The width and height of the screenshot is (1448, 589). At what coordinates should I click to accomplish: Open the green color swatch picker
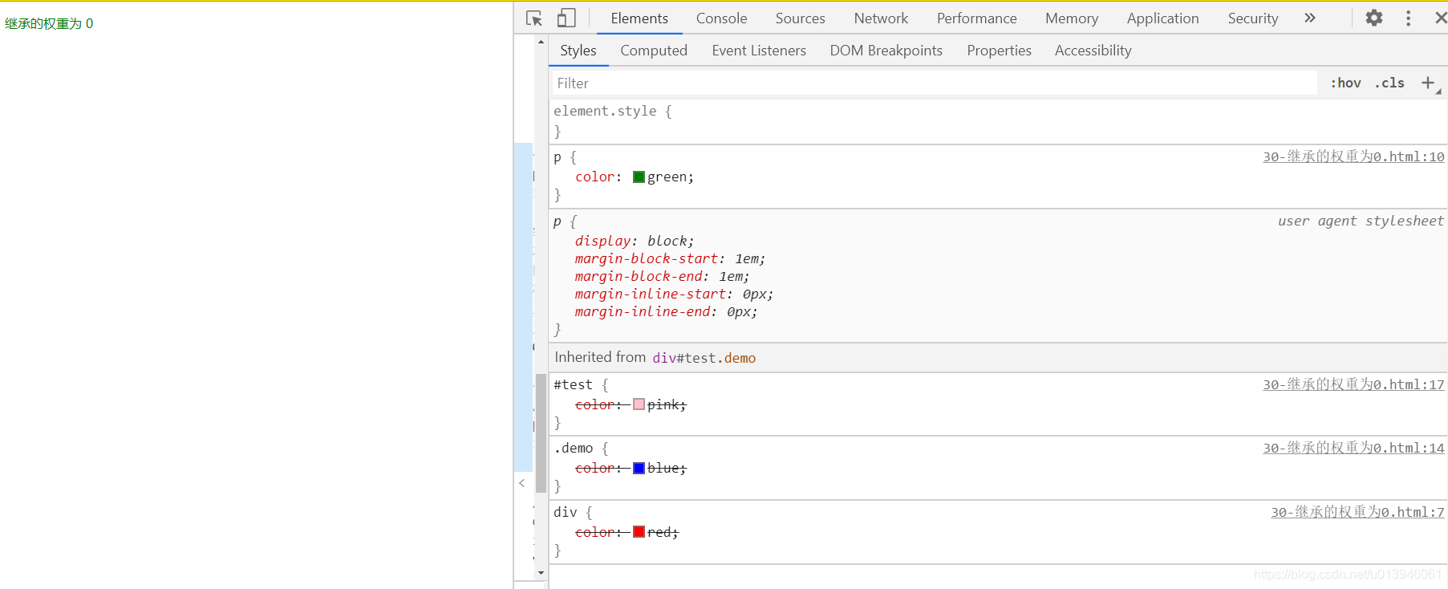[x=639, y=177]
